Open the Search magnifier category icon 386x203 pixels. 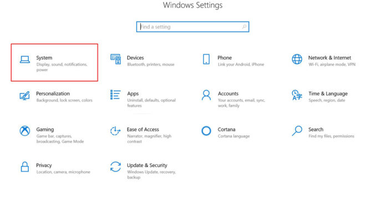[297, 131]
